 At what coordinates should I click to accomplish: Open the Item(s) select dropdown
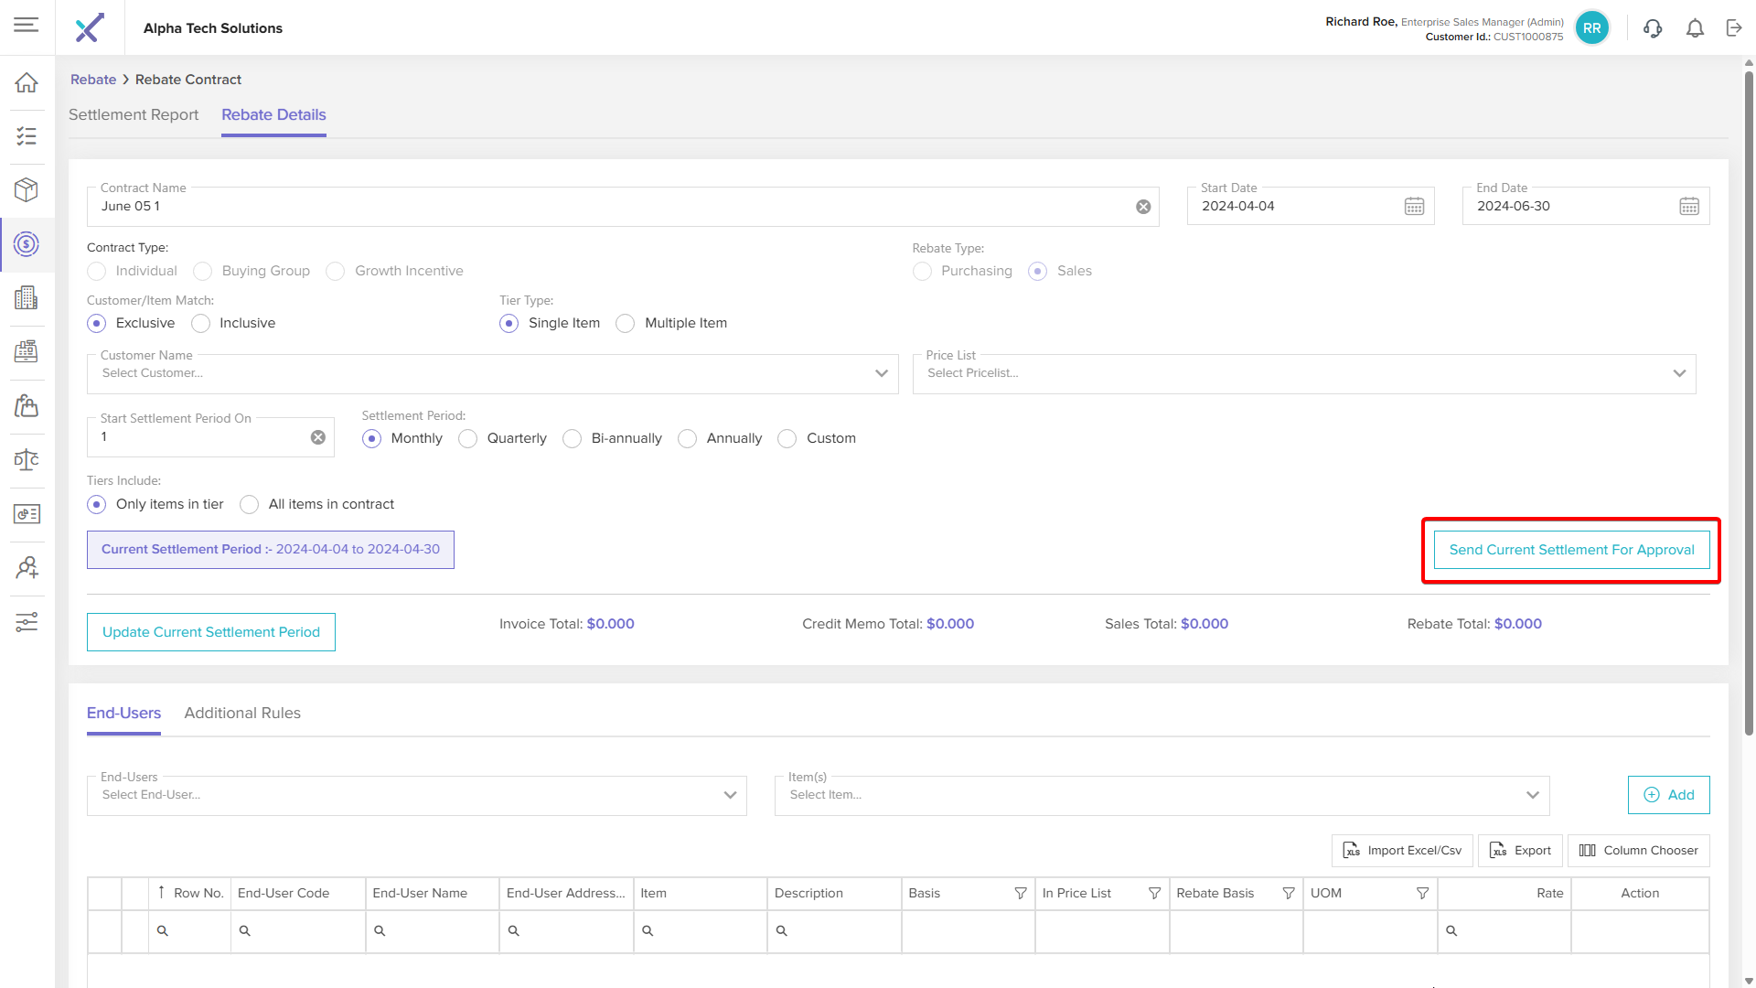1532,795
